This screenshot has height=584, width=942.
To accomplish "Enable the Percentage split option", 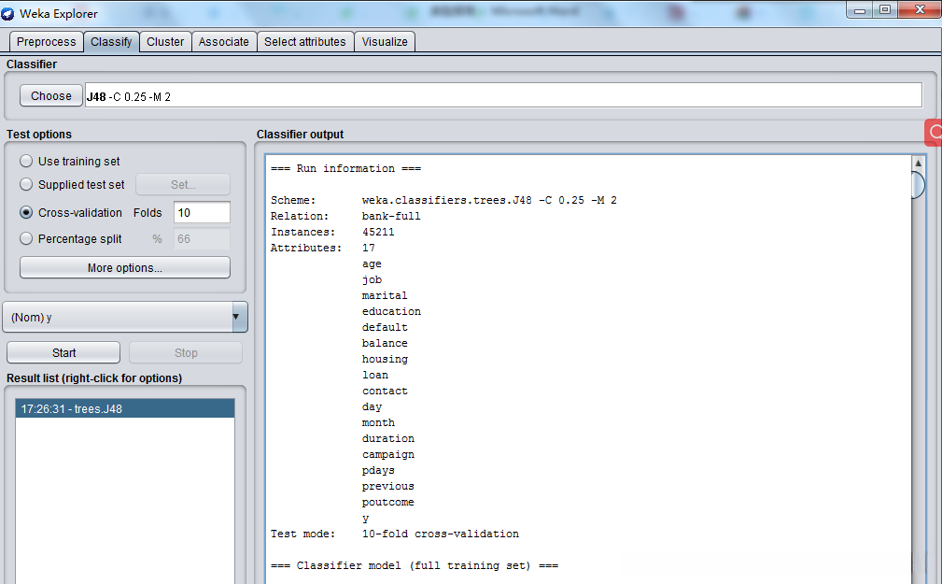I will [x=26, y=239].
